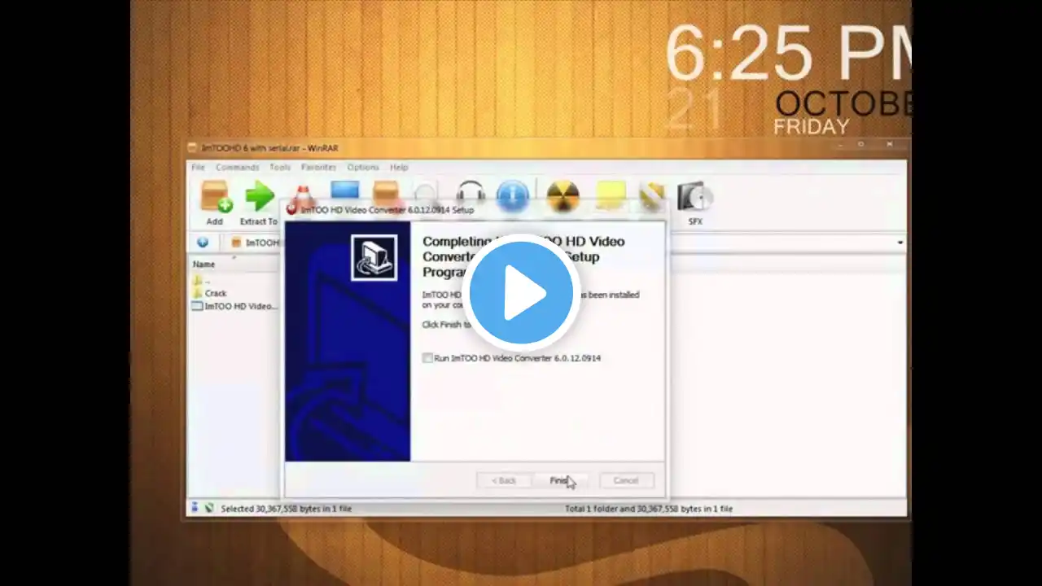Click the Back button in the setup dialog
1042x586 pixels.
(504, 480)
